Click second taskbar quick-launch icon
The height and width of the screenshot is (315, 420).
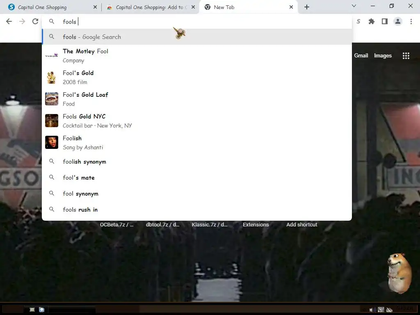point(42,310)
